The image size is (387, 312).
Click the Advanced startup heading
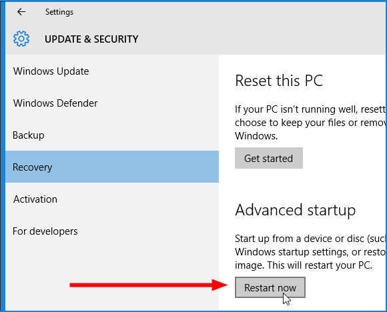[295, 210]
